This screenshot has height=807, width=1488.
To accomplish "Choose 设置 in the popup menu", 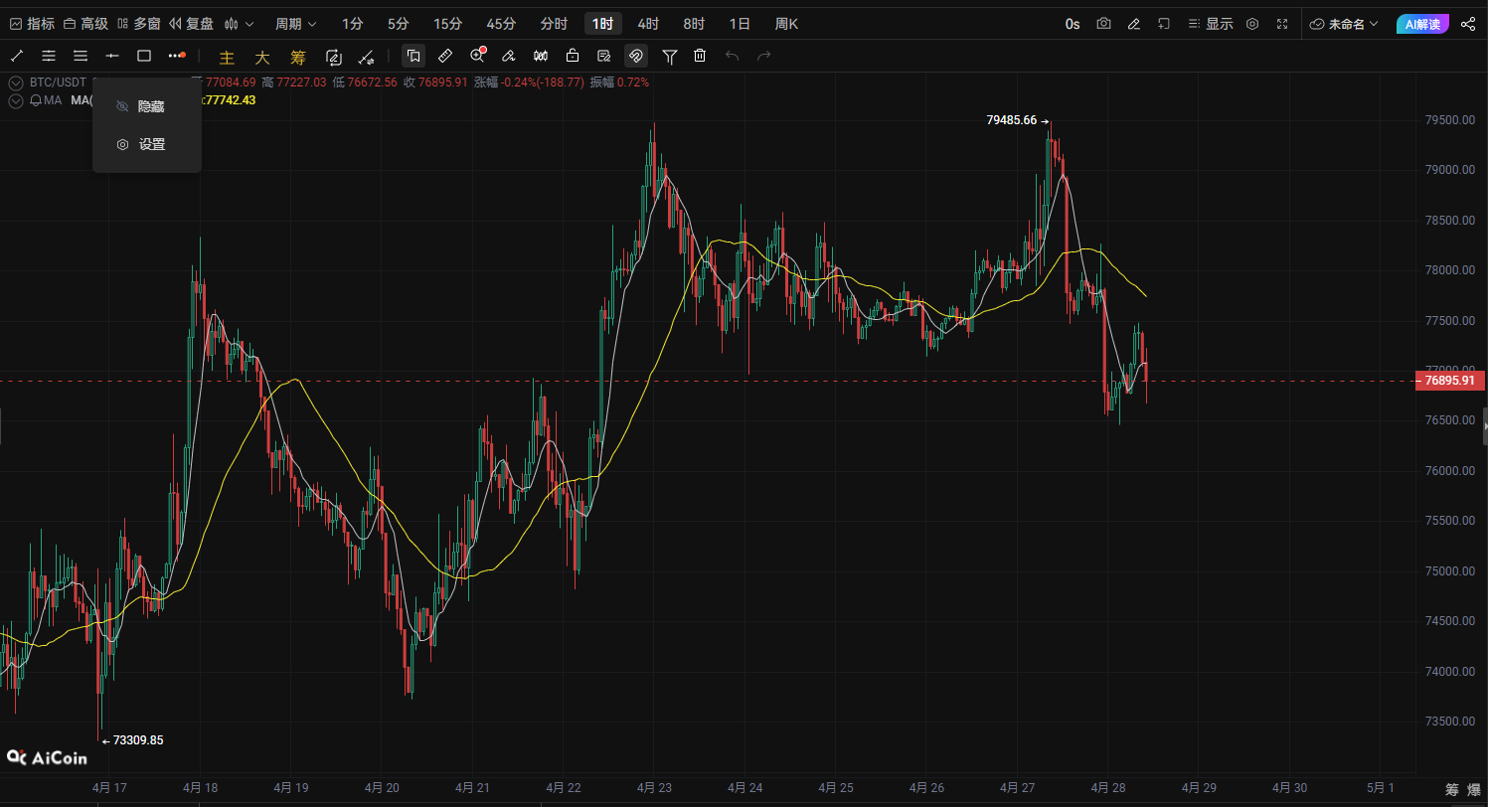I will (151, 144).
